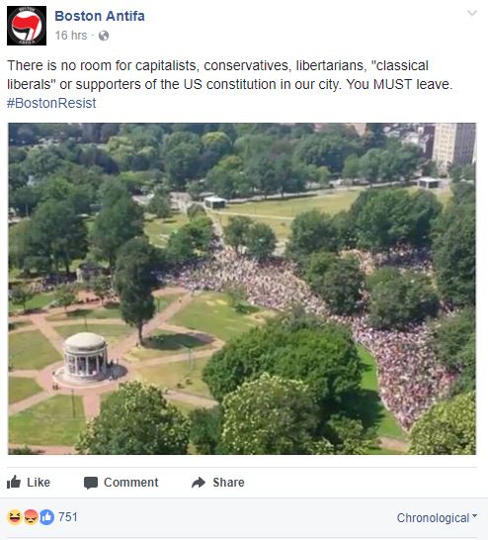View the Haha laughing reaction emoji
The image size is (488, 540).
click(x=15, y=517)
